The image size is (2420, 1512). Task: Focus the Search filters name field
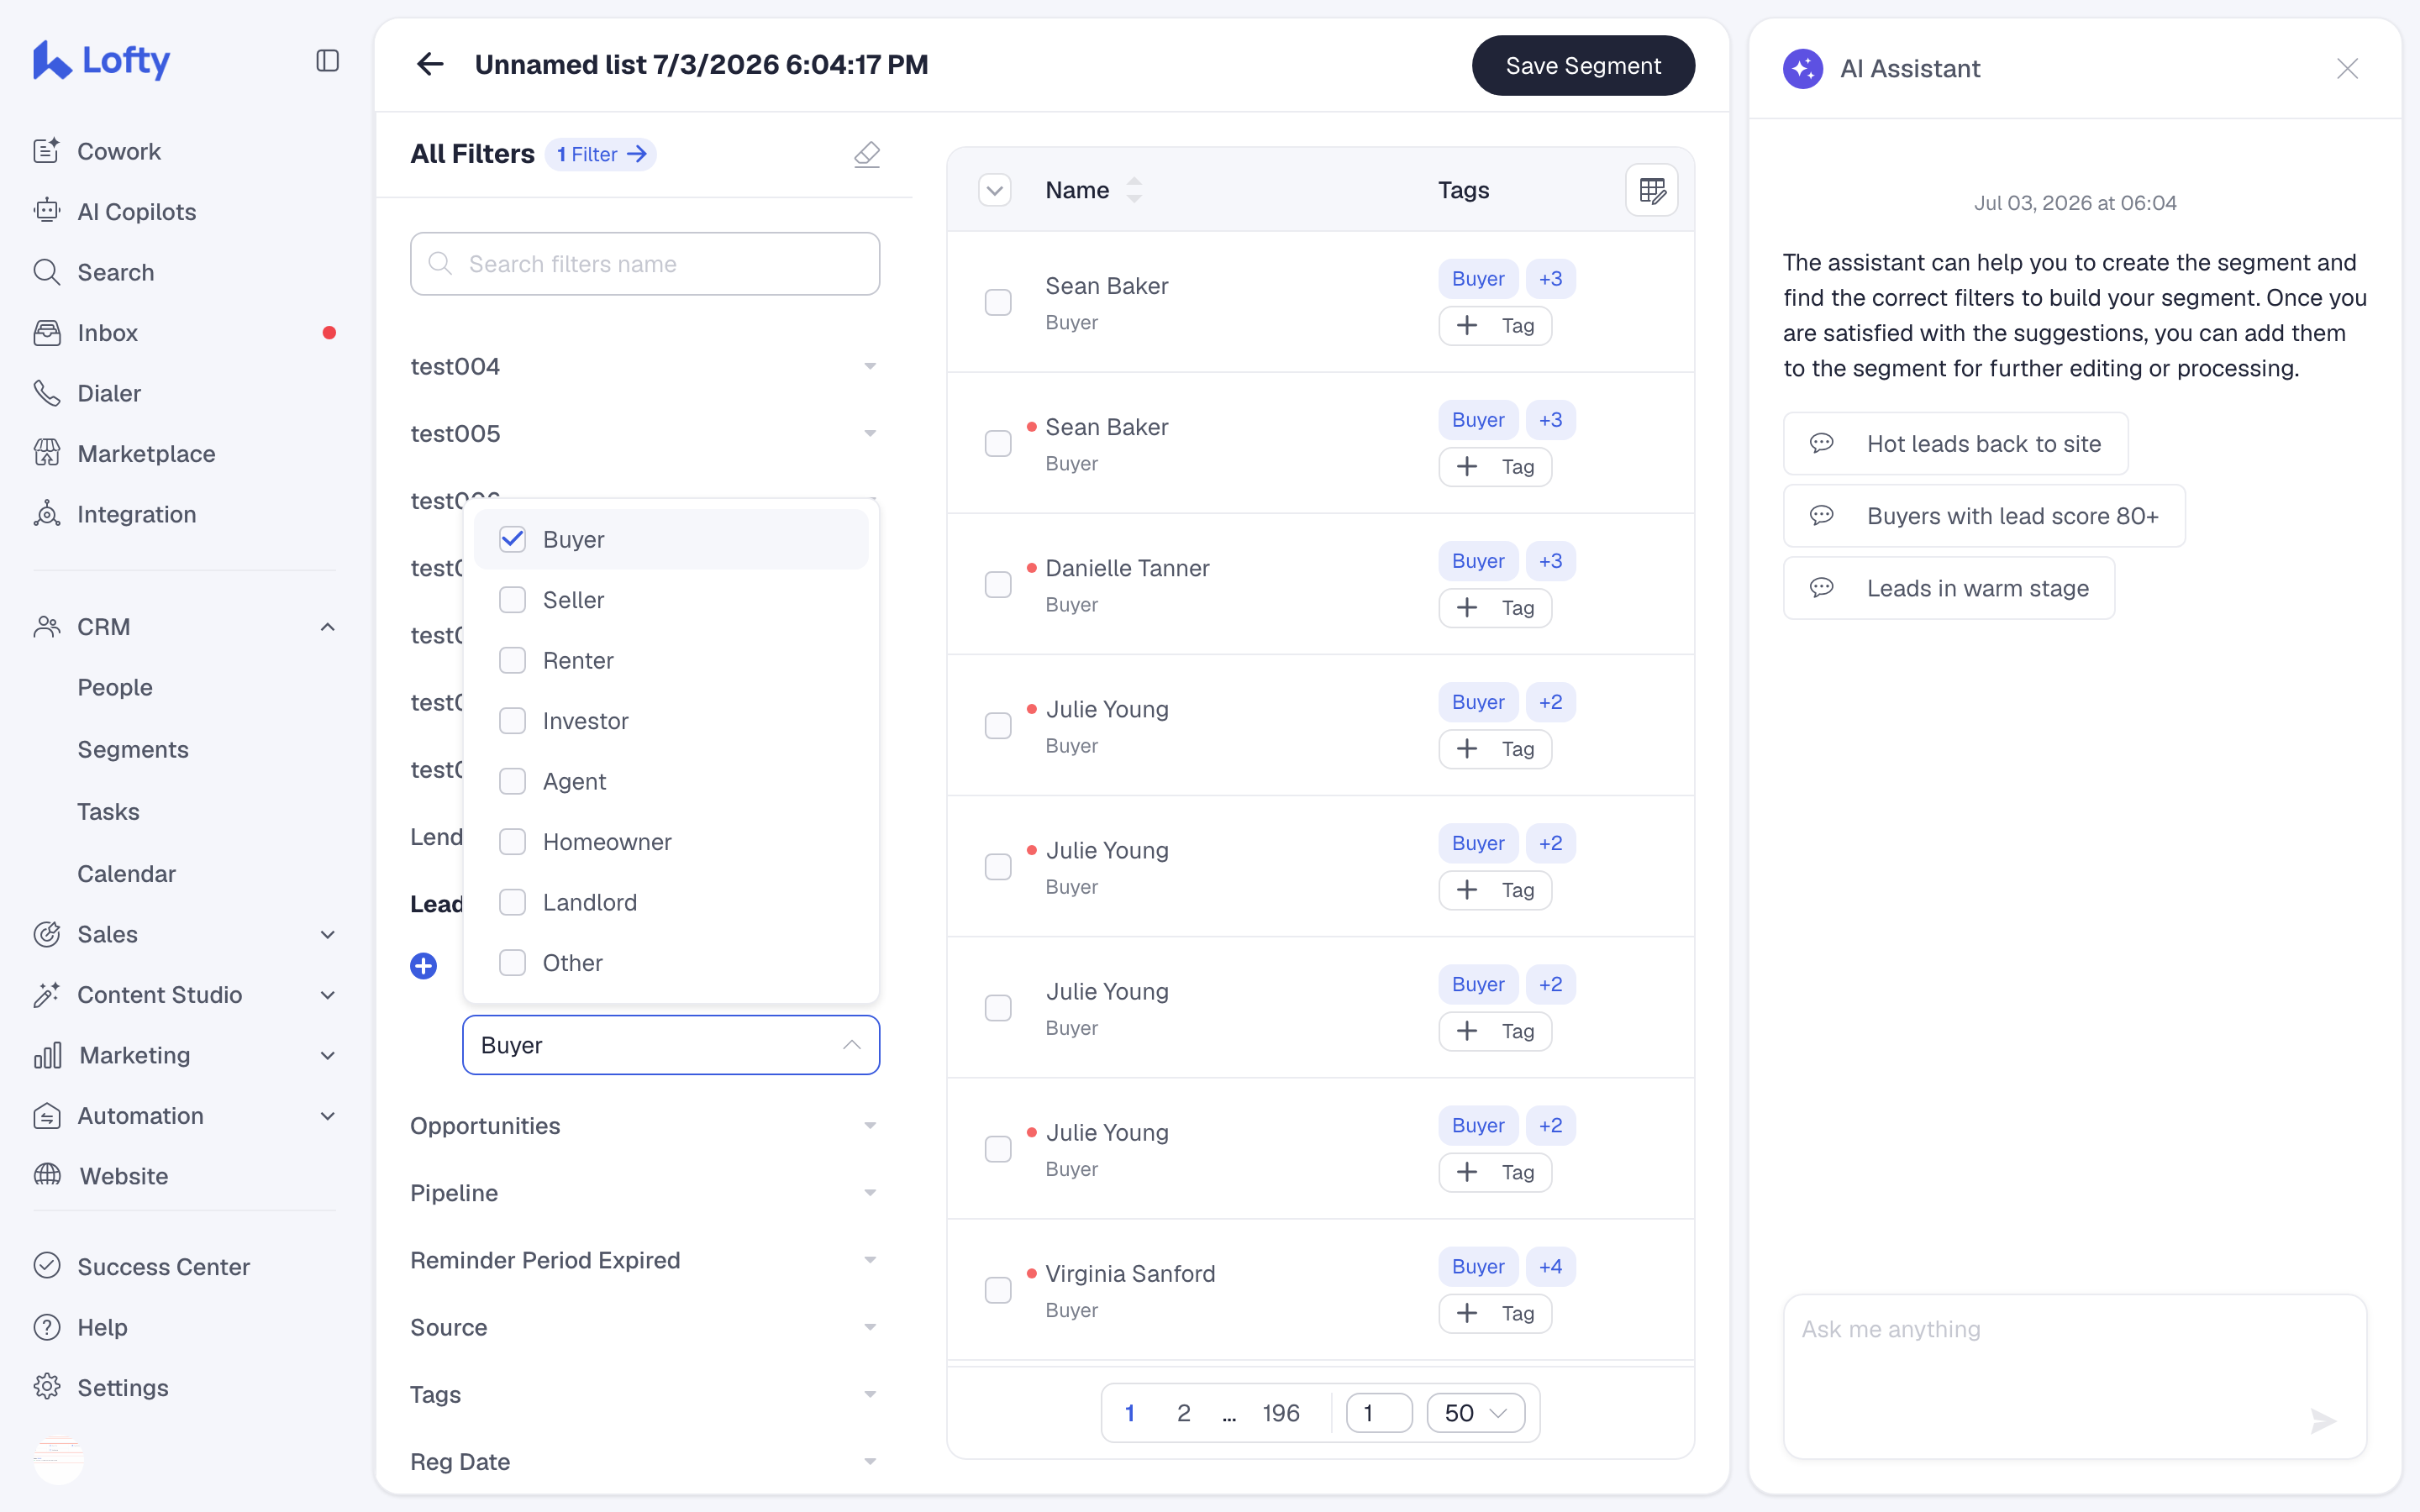tap(645, 264)
